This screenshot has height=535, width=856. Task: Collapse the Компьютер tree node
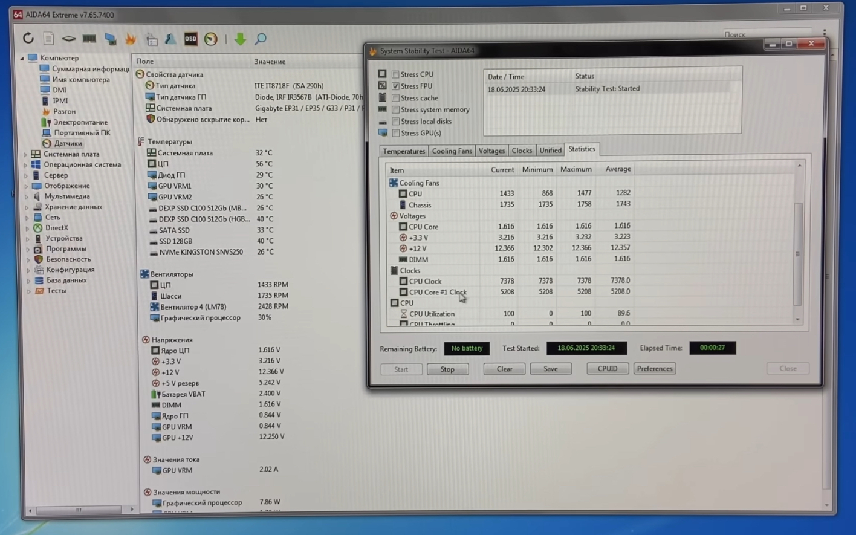22,59
